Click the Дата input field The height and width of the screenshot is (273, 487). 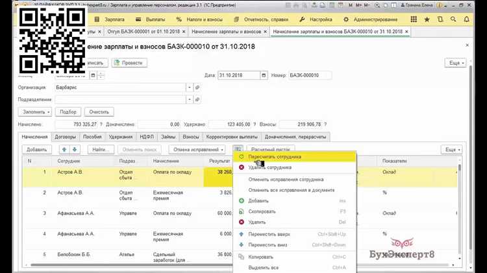point(239,75)
